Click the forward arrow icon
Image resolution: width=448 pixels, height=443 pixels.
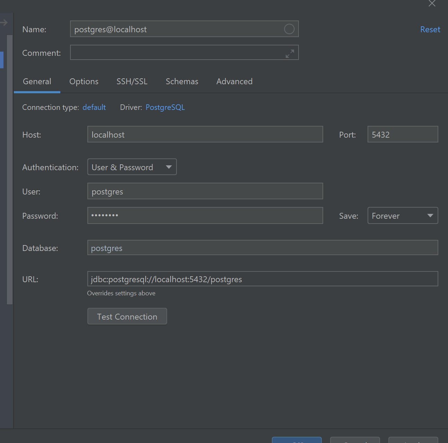[x=4, y=23]
